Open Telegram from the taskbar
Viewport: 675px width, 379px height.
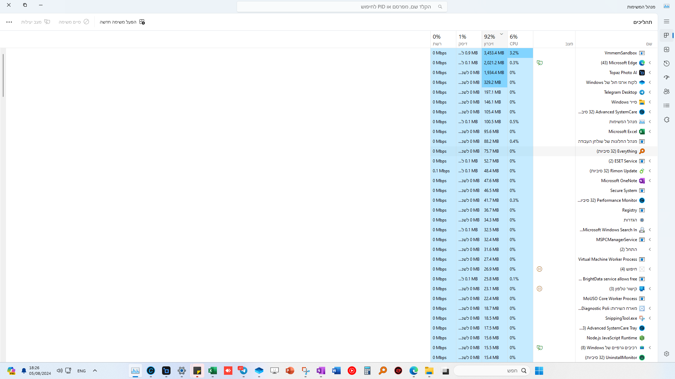pos(243,371)
